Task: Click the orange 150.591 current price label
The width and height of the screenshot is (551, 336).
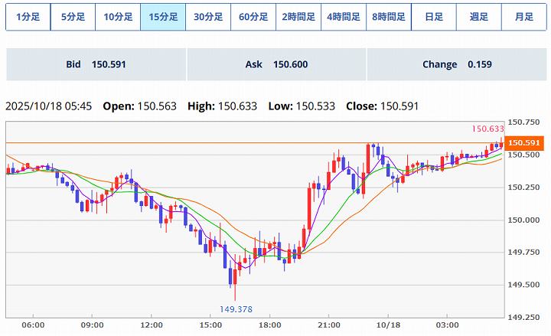Action: coord(524,143)
